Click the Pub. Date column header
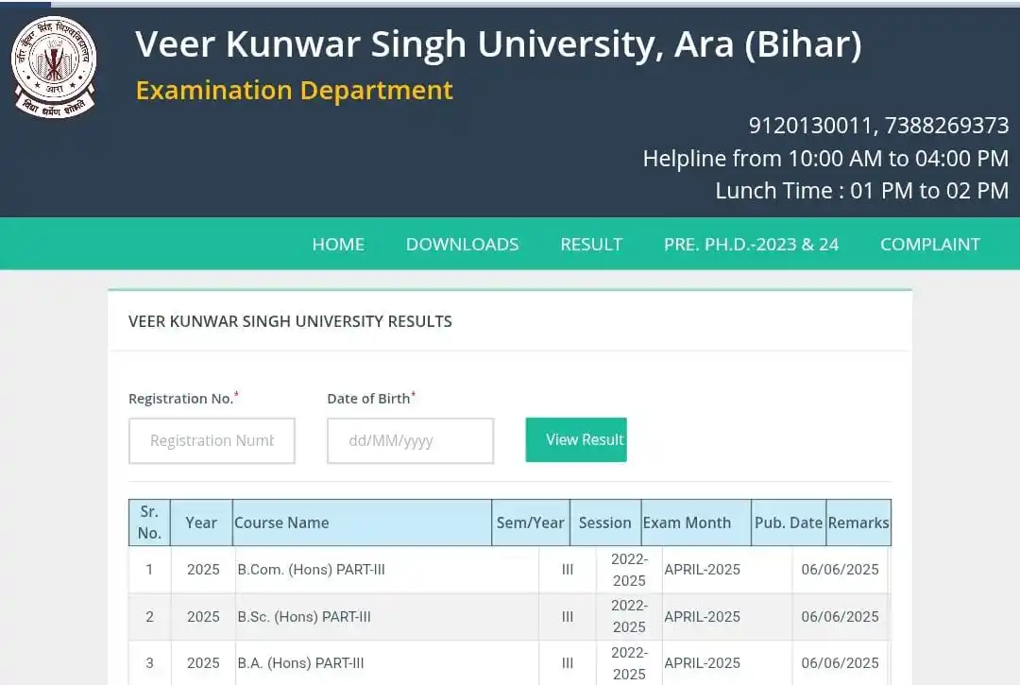The image size is (1020, 685). 789,522
